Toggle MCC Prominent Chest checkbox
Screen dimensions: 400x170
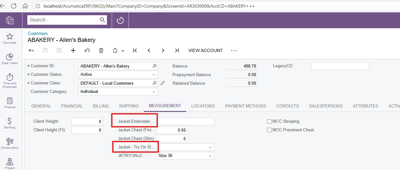pos(269,130)
